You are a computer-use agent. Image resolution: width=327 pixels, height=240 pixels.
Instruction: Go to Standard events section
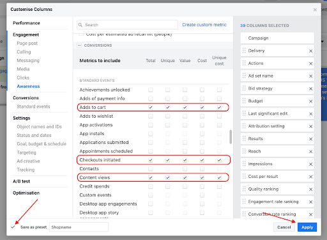(x=33, y=106)
